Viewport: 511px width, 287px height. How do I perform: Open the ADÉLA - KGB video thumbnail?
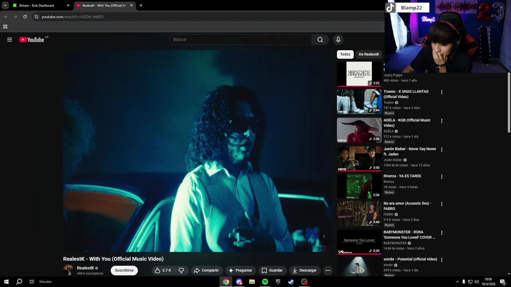(x=359, y=130)
